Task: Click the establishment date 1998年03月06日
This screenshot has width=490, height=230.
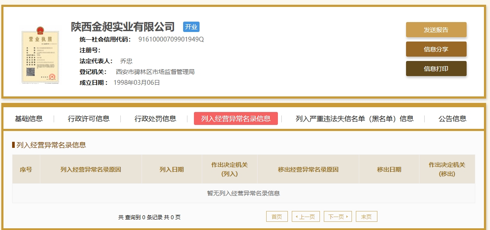Action: (x=136, y=83)
